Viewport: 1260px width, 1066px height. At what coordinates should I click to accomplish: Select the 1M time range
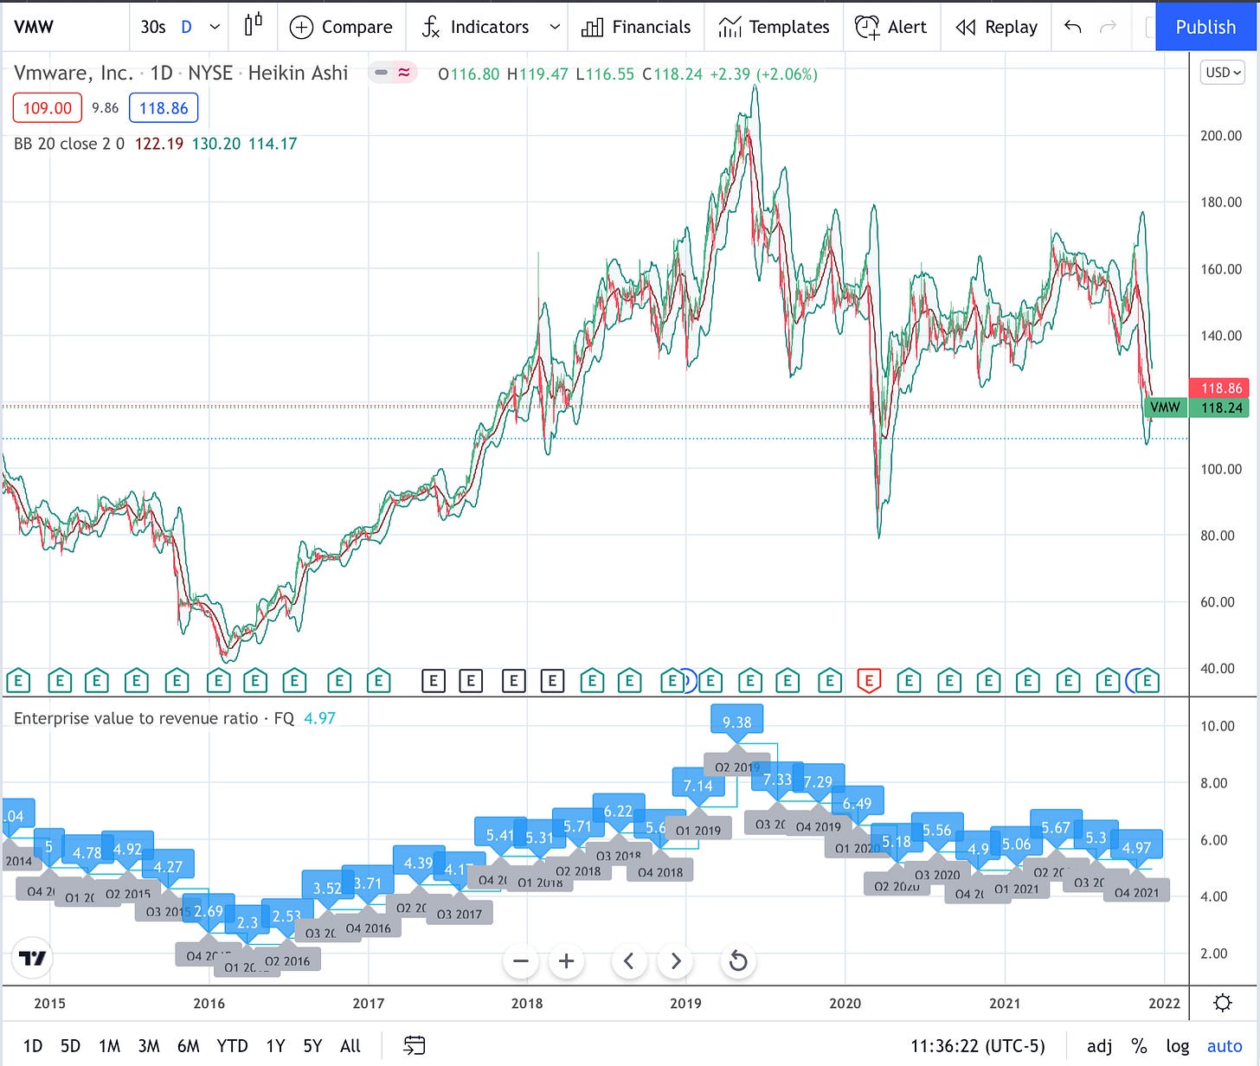(110, 1046)
